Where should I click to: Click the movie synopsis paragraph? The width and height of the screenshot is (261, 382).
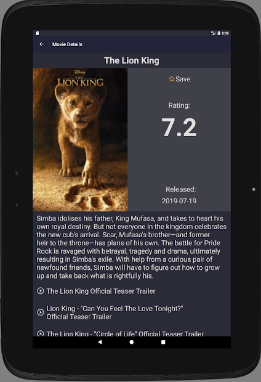pos(132,247)
